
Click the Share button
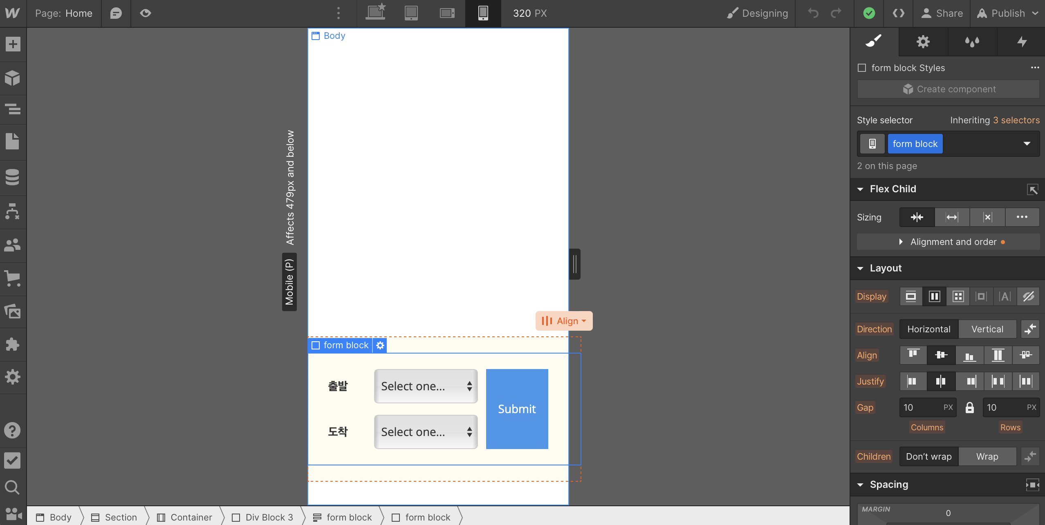(x=942, y=13)
